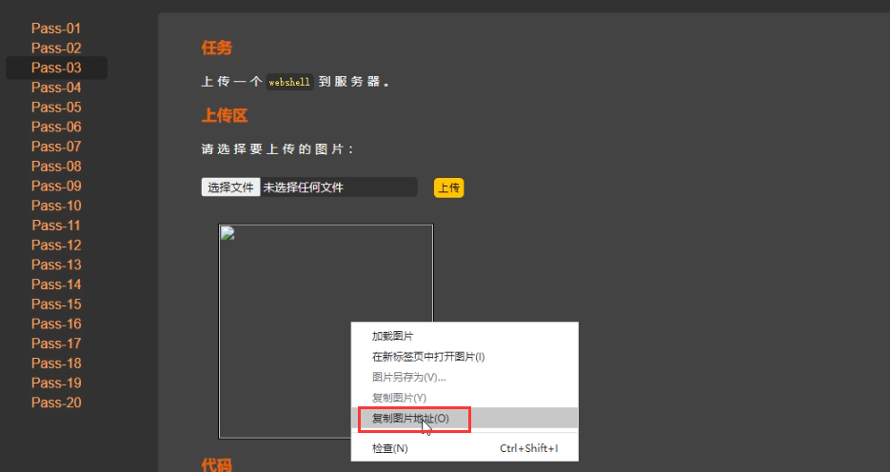This screenshot has width=890, height=472.
Task: Open Pass-01 in the sidebar
Action: (56, 29)
